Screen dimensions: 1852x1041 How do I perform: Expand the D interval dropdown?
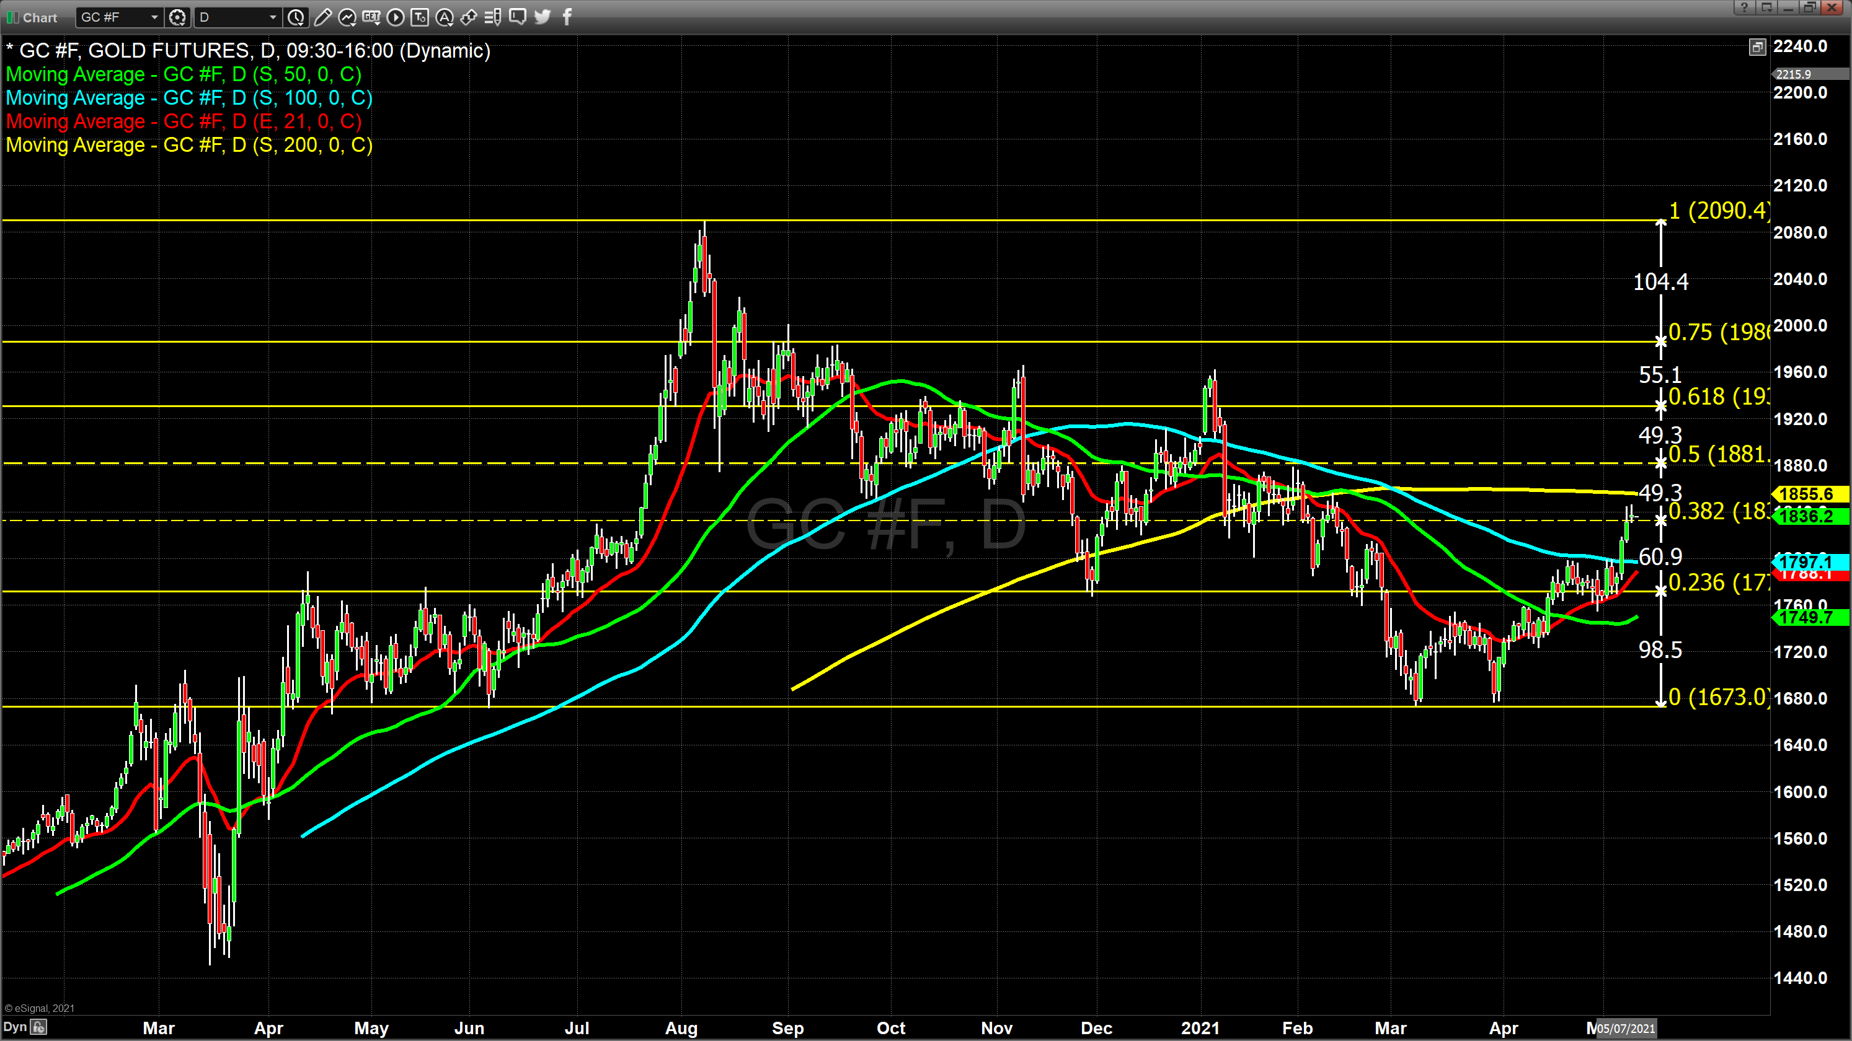272,17
